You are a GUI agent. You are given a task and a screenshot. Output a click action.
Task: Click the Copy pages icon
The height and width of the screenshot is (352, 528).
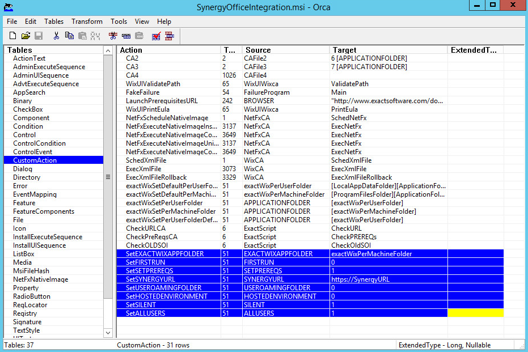[x=69, y=36]
